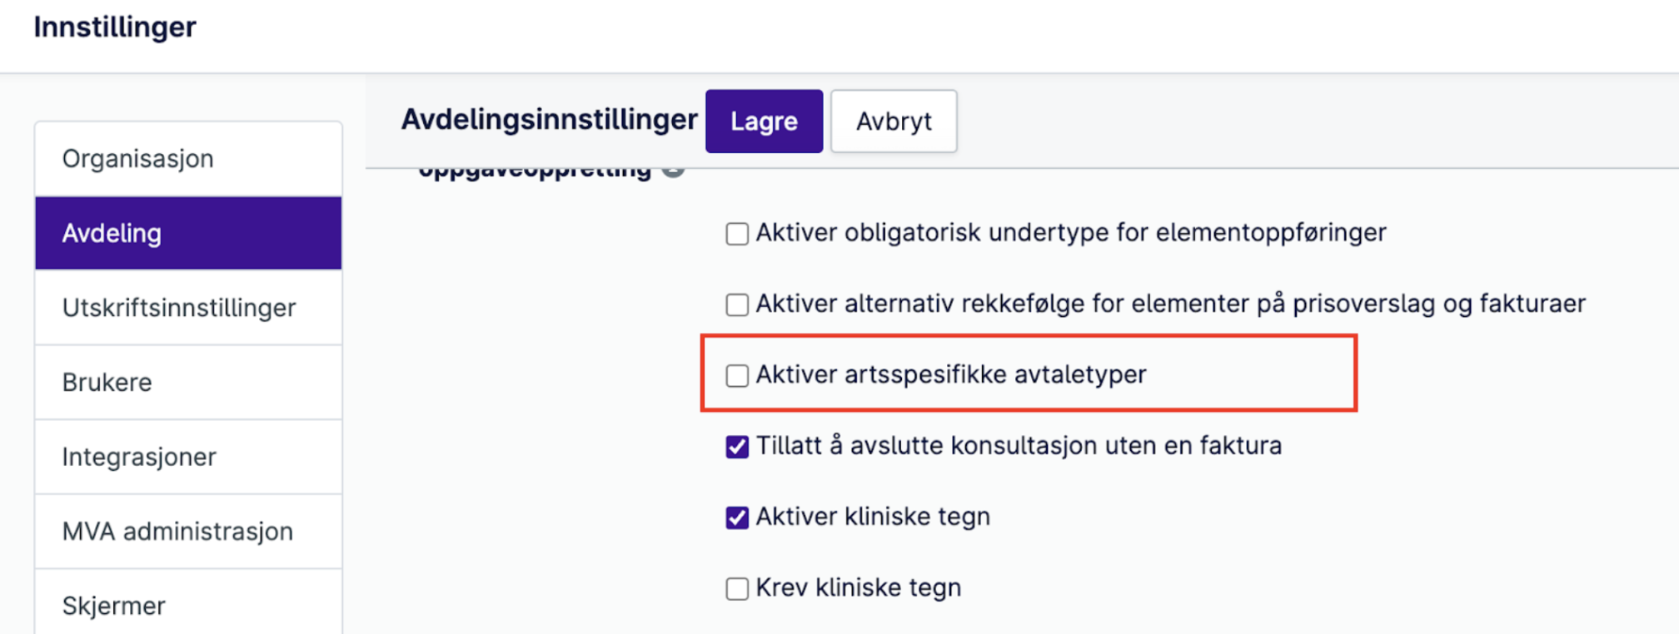This screenshot has width=1679, height=634.
Task: Tick the alternativ rekkefølge for elementer checkbox
Action: tap(737, 305)
